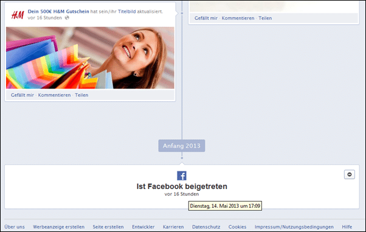Screen dimensions: 366x232
Task: Click 'Gefällt mir' under the cover photo post
Action: (22, 95)
